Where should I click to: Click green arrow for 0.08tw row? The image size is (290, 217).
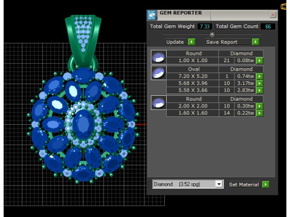pos(260,60)
